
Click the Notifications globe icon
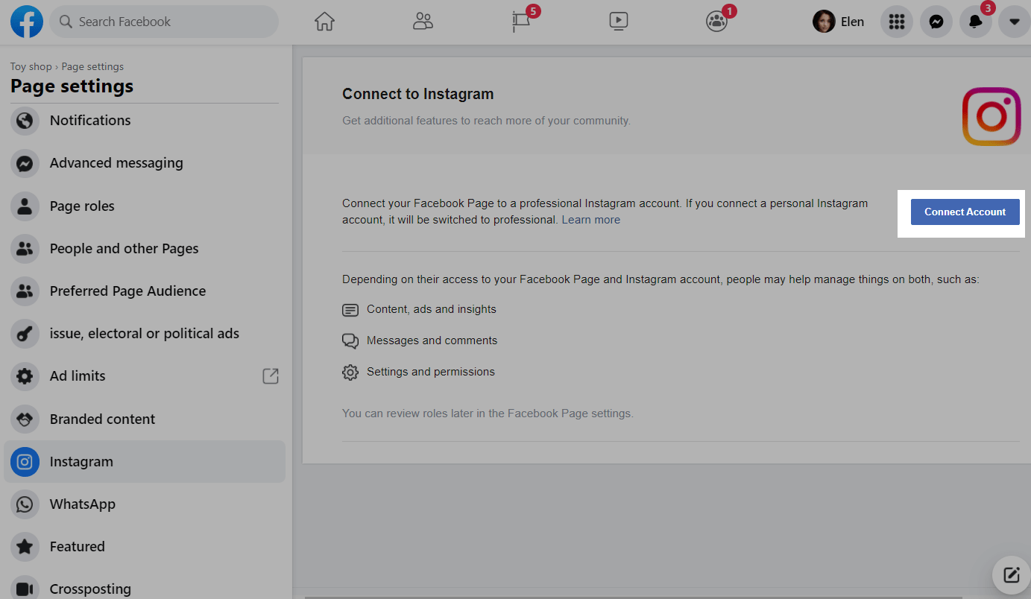25,121
